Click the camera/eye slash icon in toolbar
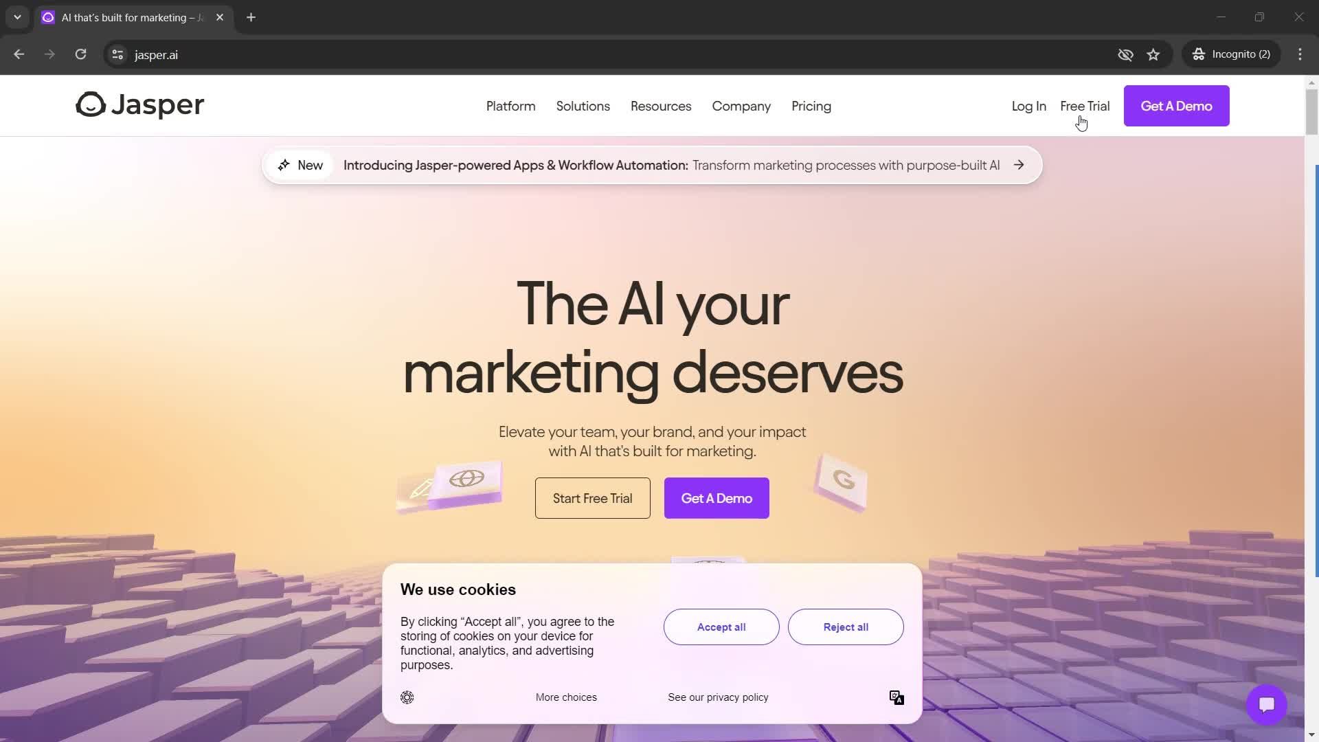 [1125, 54]
